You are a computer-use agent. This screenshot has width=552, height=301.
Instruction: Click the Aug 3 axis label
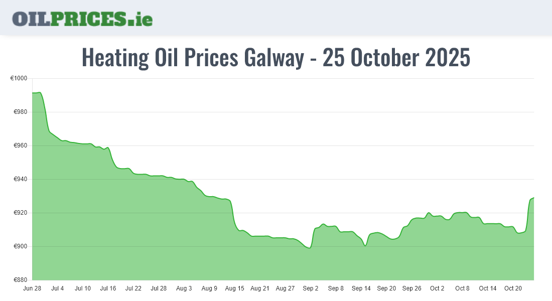(x=184, y=288)
